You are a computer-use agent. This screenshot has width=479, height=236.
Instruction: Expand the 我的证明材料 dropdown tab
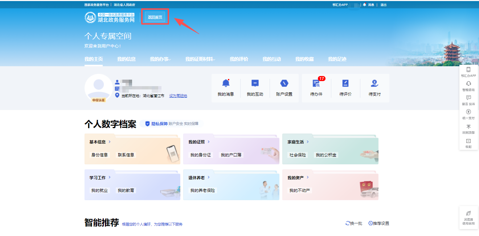tap(200, 59)
